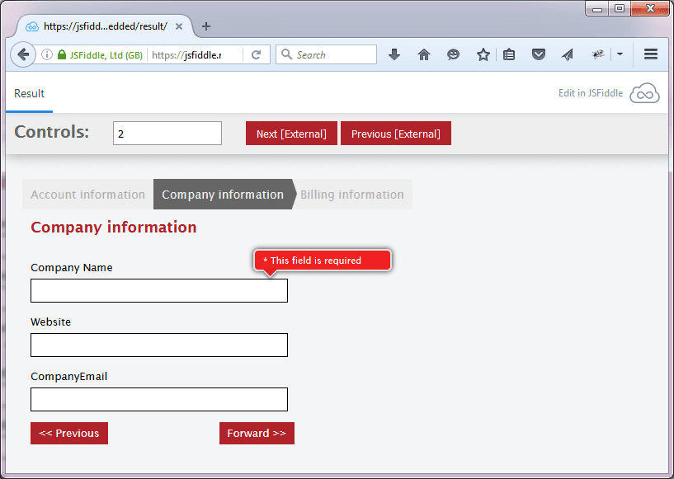Click the CompanyEmail label
This screenshot has height=479, width=674.
(68, 376)
